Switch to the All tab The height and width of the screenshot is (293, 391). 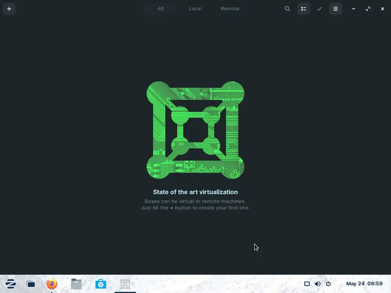tap(160, 9)
